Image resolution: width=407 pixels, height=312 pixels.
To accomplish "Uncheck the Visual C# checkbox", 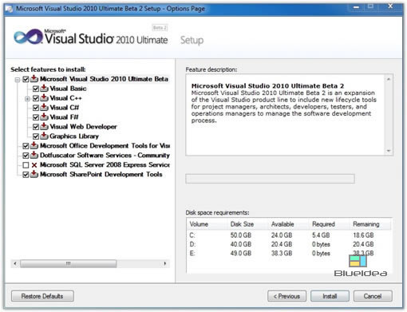I will pos(36,108).
